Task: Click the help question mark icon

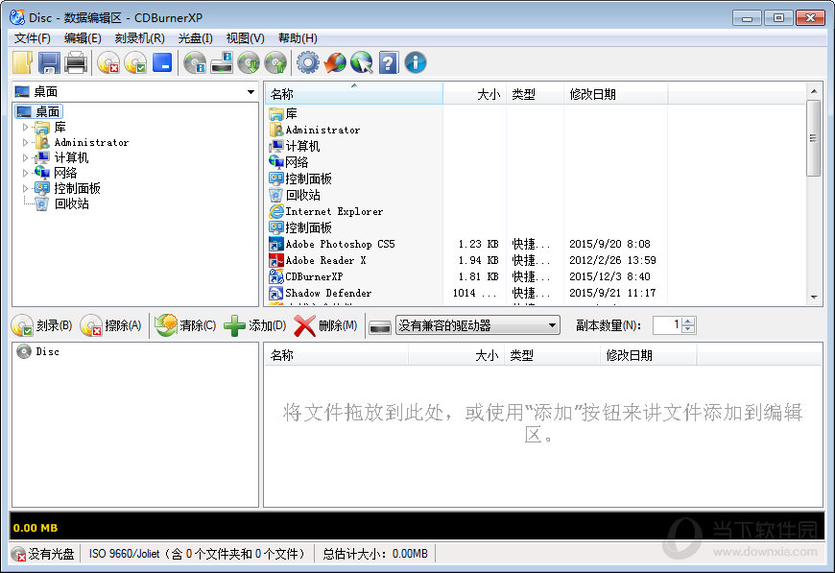Action: (388, 63)
